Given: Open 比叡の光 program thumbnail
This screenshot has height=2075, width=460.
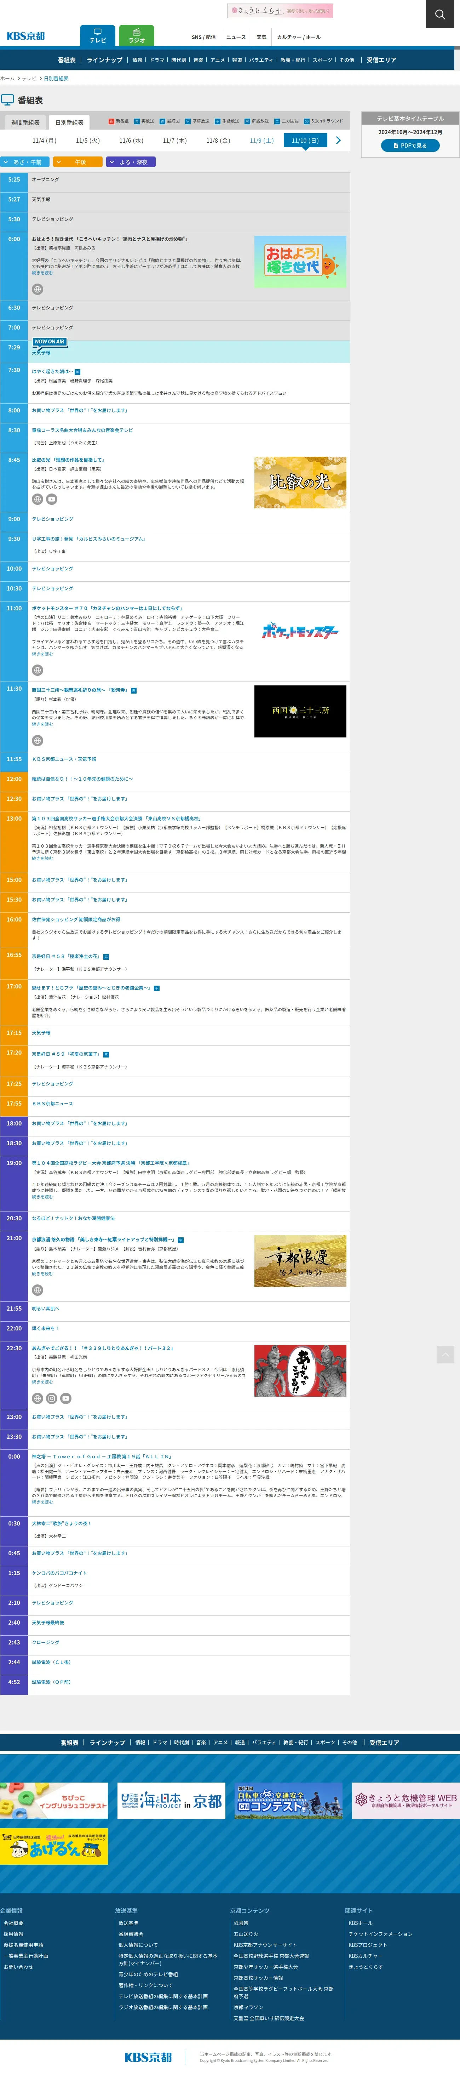Looking at the screenshot, I should click(x=300, y=483).
